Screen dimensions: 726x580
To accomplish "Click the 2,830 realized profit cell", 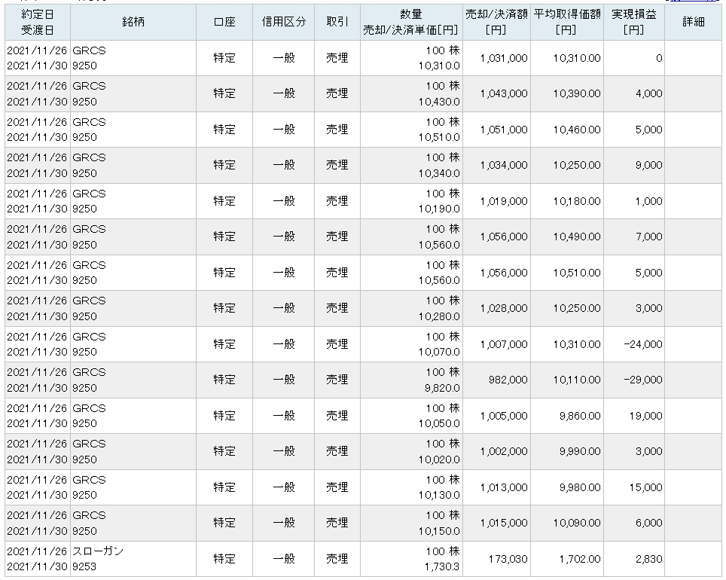I will point(648,559).
